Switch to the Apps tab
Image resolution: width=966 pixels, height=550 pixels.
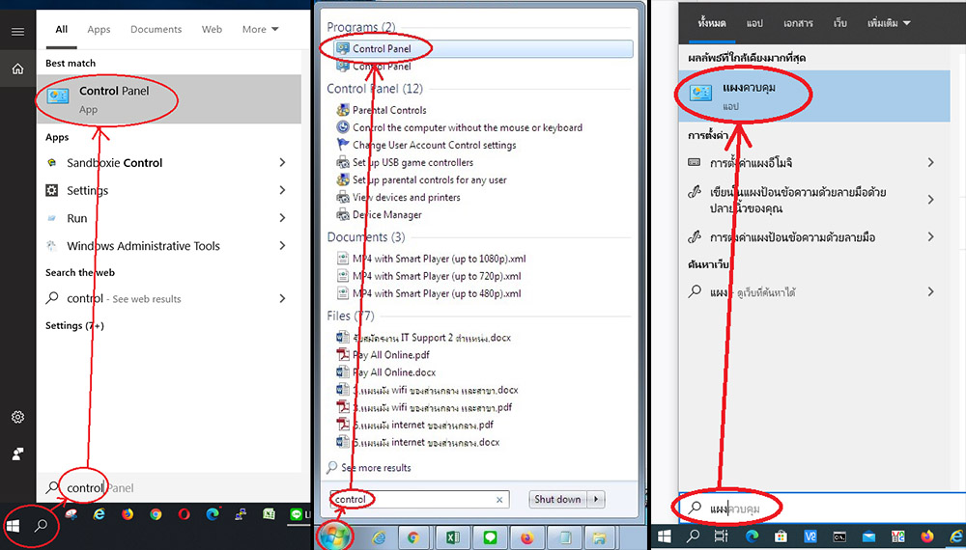(x=99, y=29)
